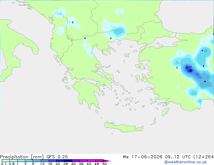The height and width of the screenshot is (165, 214).
Task: Select the 30–35 mm purple legend swatch
Action: point(76,161)
